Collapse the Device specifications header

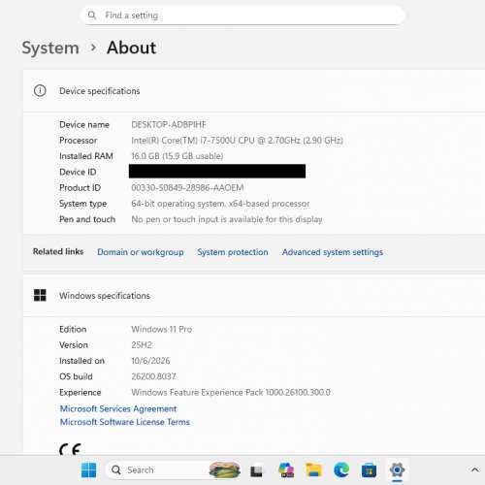coord(254,91)
